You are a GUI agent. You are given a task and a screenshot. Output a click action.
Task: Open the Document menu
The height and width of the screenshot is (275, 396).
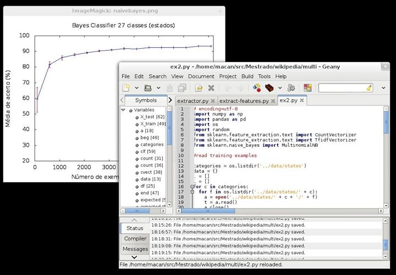coord(201,76)
